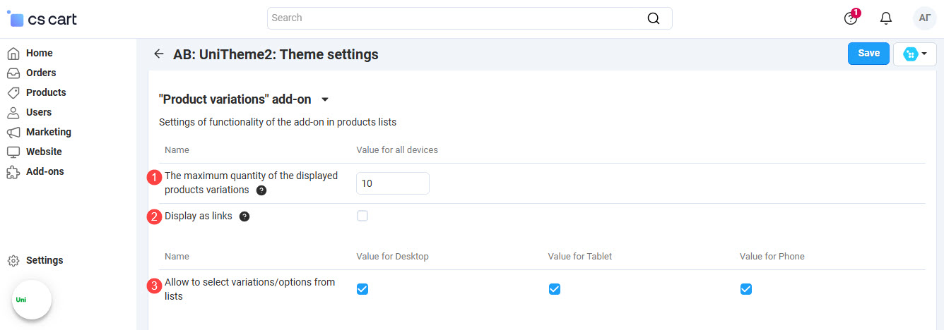Click the CS-Cart logo
The image size is (944, 330).
coord(42,19)
